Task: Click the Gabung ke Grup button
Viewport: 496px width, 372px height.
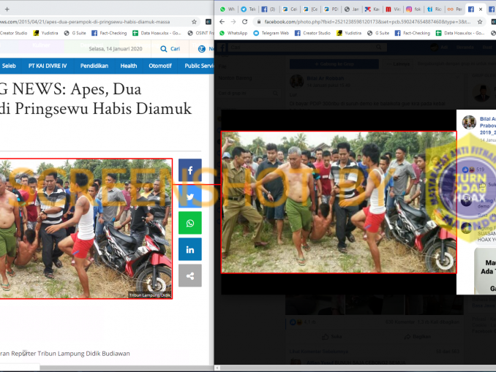Action: tap(334, 64)
